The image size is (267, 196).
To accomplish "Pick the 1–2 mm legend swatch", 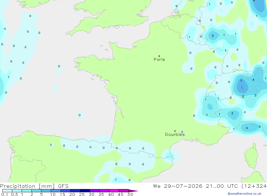I will coord(26,191).
